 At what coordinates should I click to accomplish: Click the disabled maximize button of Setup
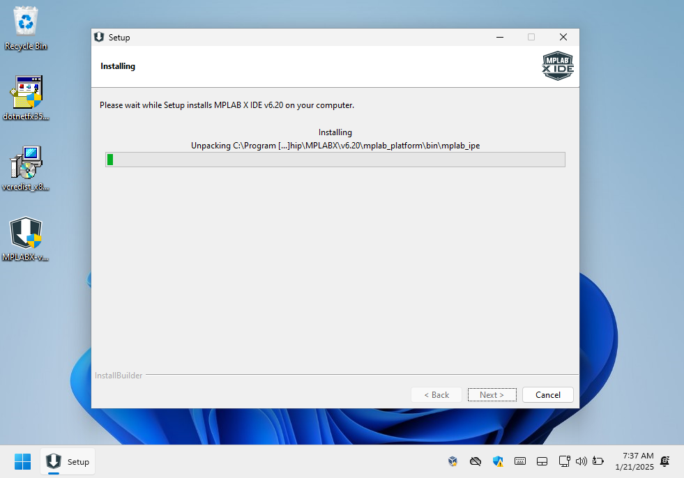pos(531,37)
